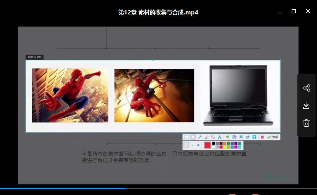
Task: Select the arrow drawing tool
Action: tap(200, 137)
